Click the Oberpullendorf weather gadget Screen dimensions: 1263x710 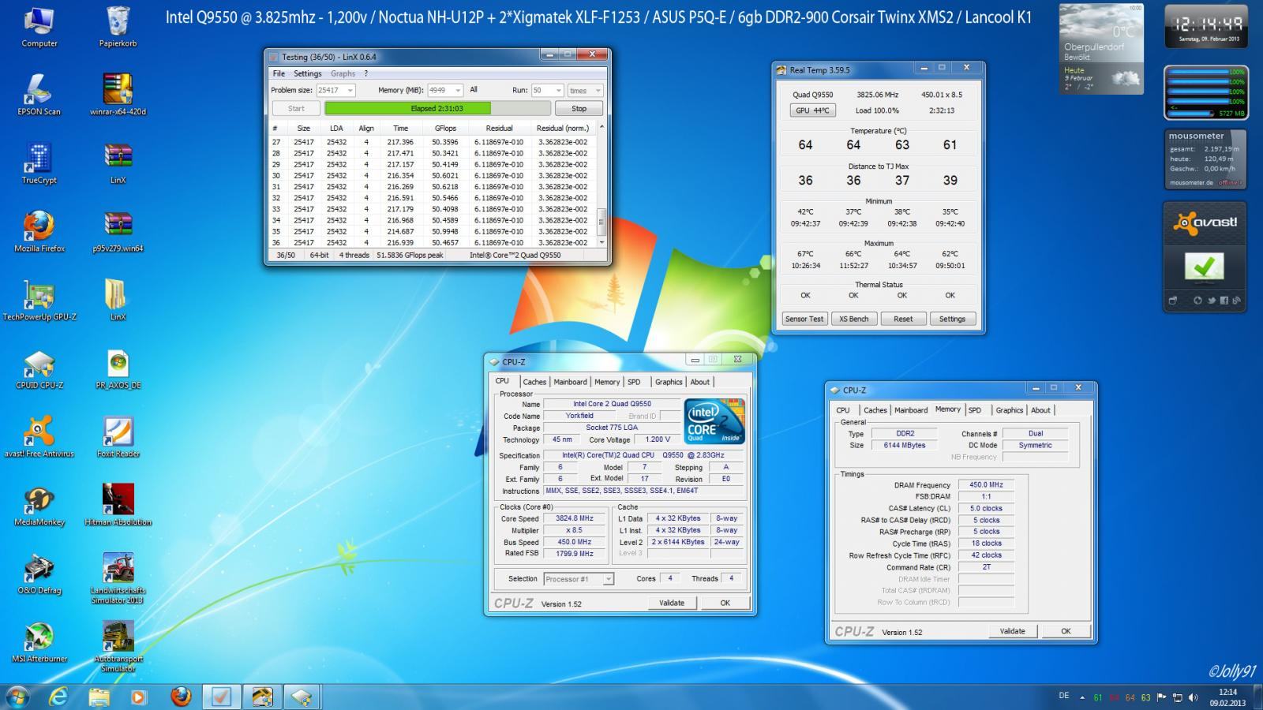1101,49
